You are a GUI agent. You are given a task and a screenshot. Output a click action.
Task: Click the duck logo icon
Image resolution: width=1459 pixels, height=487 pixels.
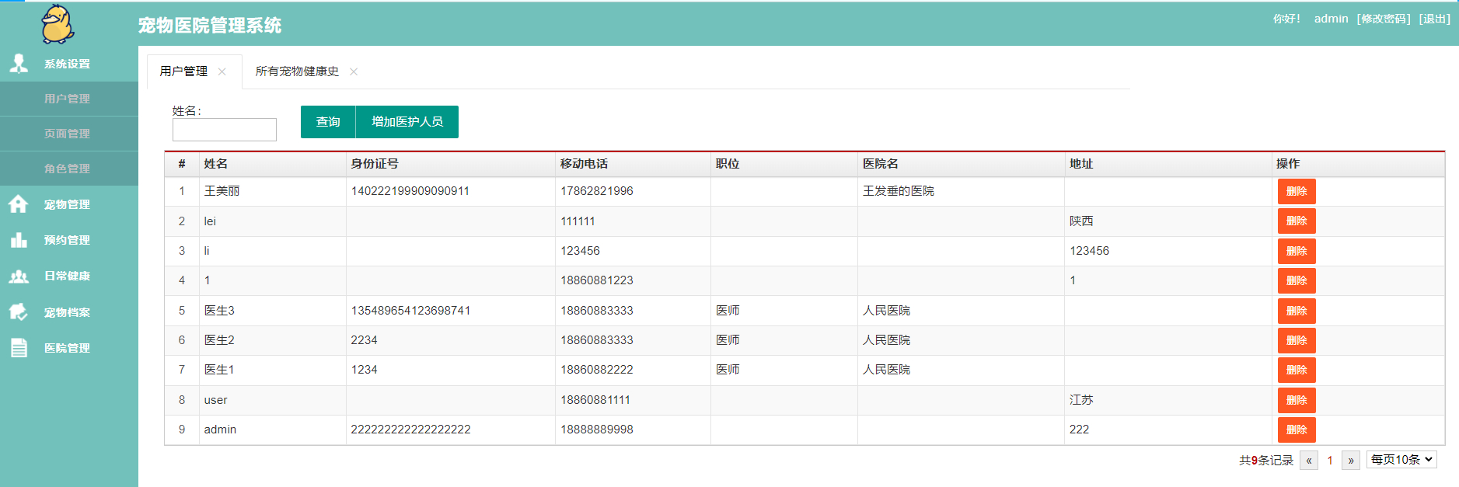point(58,24)
